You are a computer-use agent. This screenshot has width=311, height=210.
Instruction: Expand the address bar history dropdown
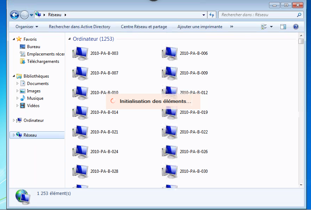click(x=204, y=15)
